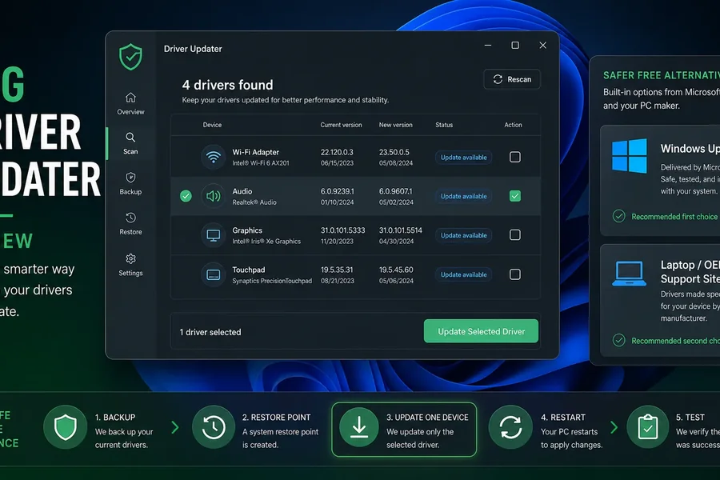Image resolution: width=720 pixels, height=480 pixels.
Task: Click the Status column header
Action: pyautogui.click(x=444, y=125)
